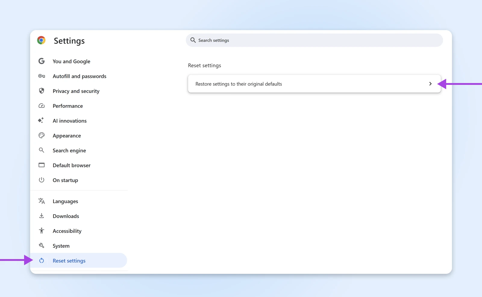Image resolution: width=482 pixels, height=297 pixels.
Task: Click the translate Languages icon
Action: [42, 201]
